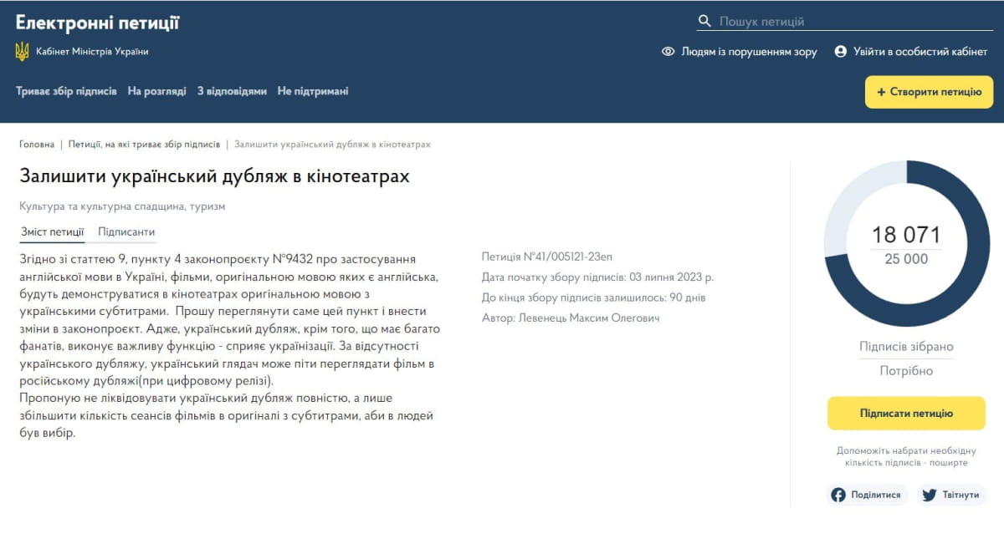Click the required count 25 000
The width and height of the screenshot is (1004, 559).
(x=906, y=259)
